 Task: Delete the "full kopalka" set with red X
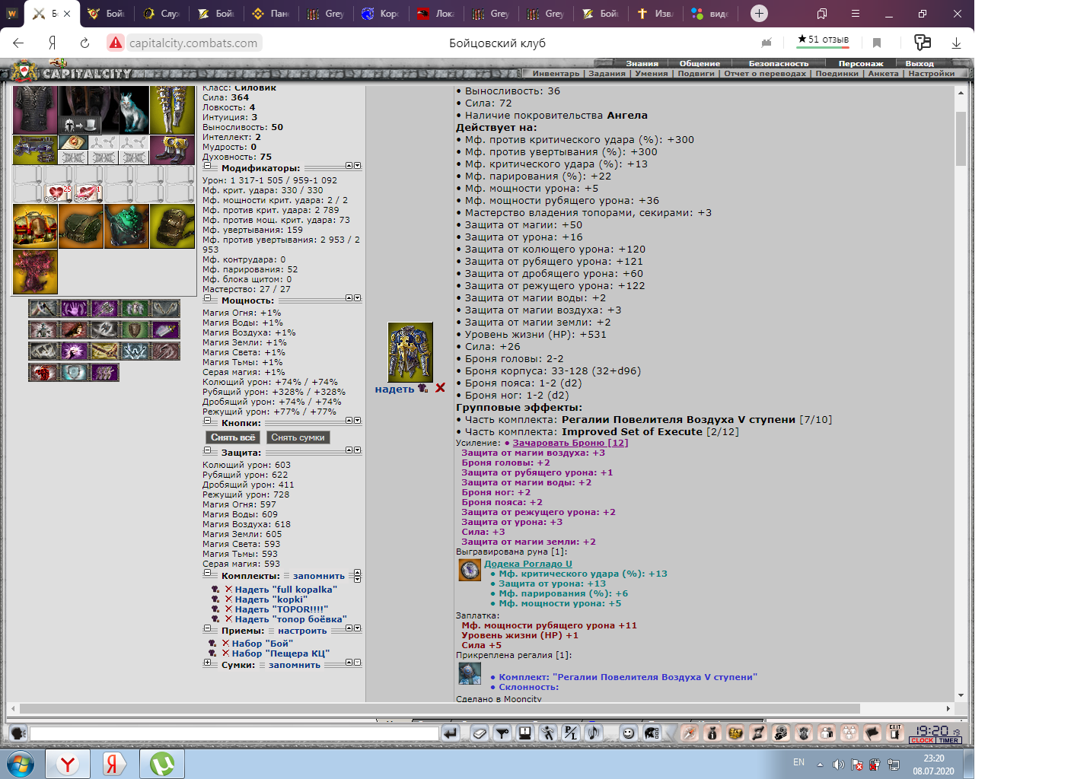228,589
